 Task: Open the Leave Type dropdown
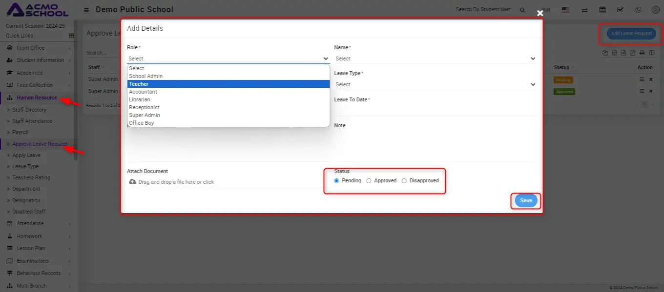tap(435, 84)
